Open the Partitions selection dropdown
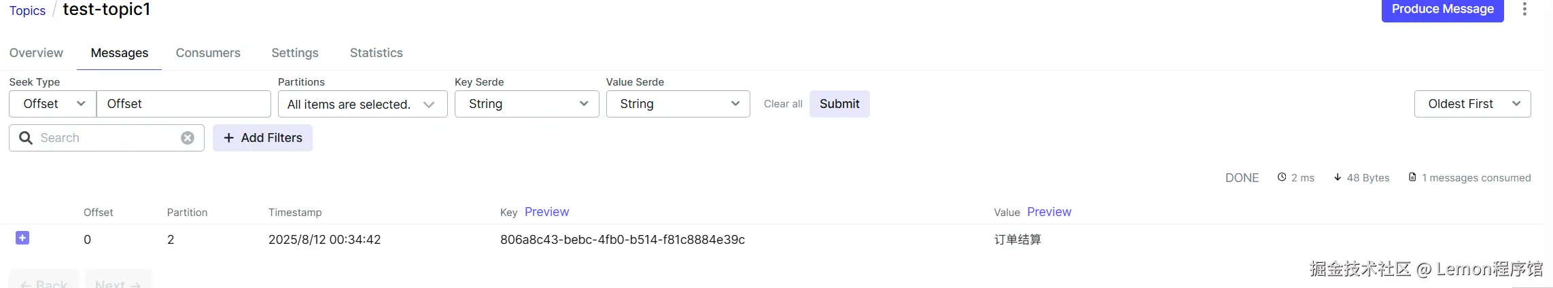Screen dimensions: 1553x288 tap(362, 104)
